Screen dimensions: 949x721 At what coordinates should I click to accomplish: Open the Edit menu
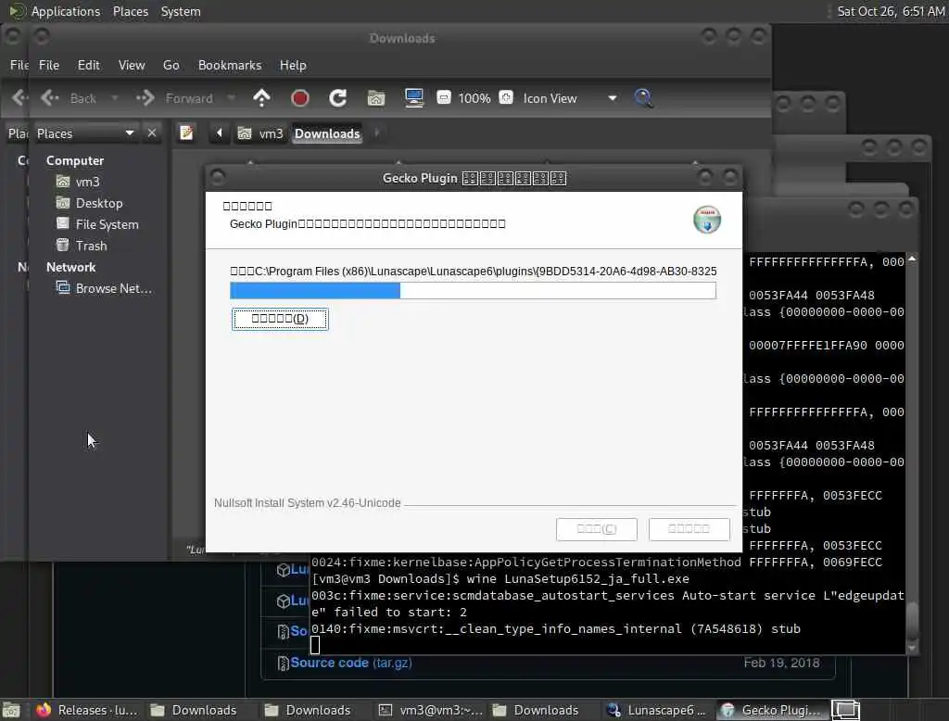pyautogui.click(x=88, y=65)
